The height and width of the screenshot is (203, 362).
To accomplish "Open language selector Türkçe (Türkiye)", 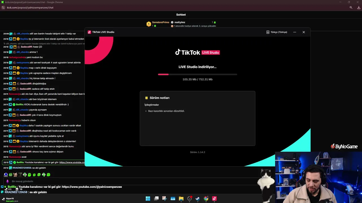I will click(x=277, y=32).
